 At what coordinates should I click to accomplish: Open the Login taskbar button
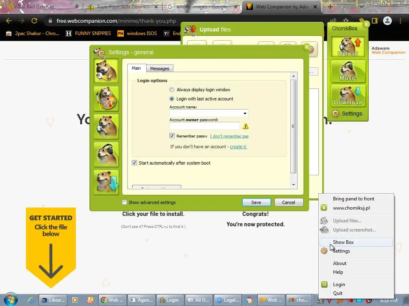170,300
